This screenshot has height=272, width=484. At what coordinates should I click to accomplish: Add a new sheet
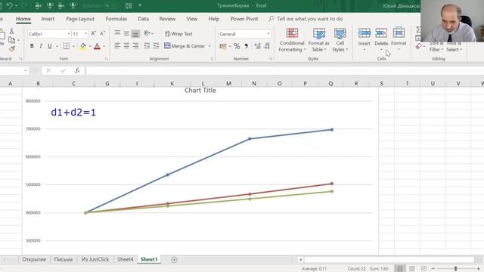(x=174, y=260)
